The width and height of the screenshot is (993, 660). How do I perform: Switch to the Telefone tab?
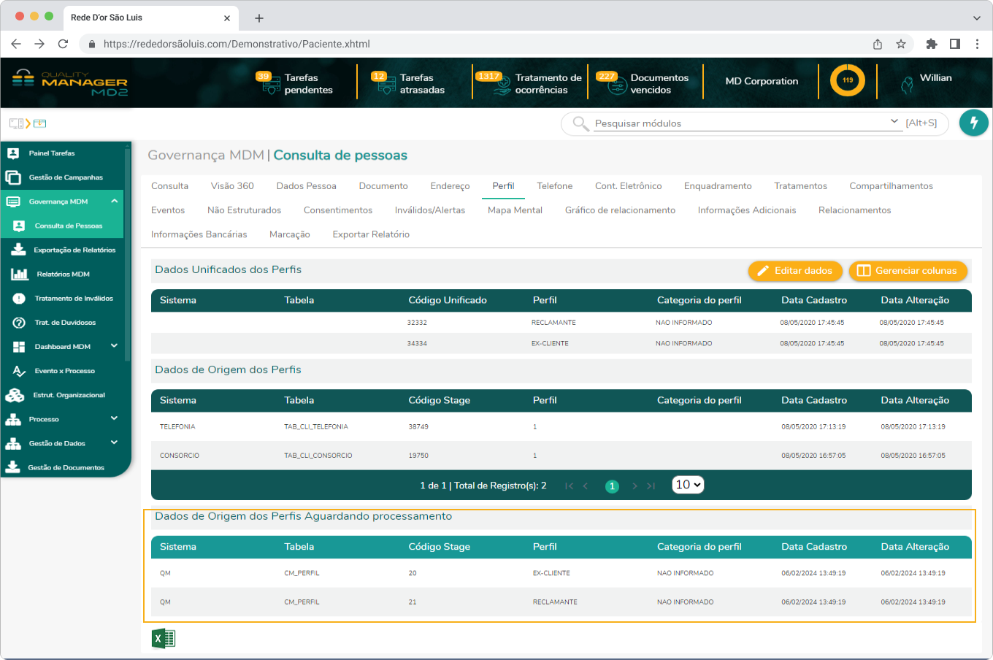pos(554,186)
